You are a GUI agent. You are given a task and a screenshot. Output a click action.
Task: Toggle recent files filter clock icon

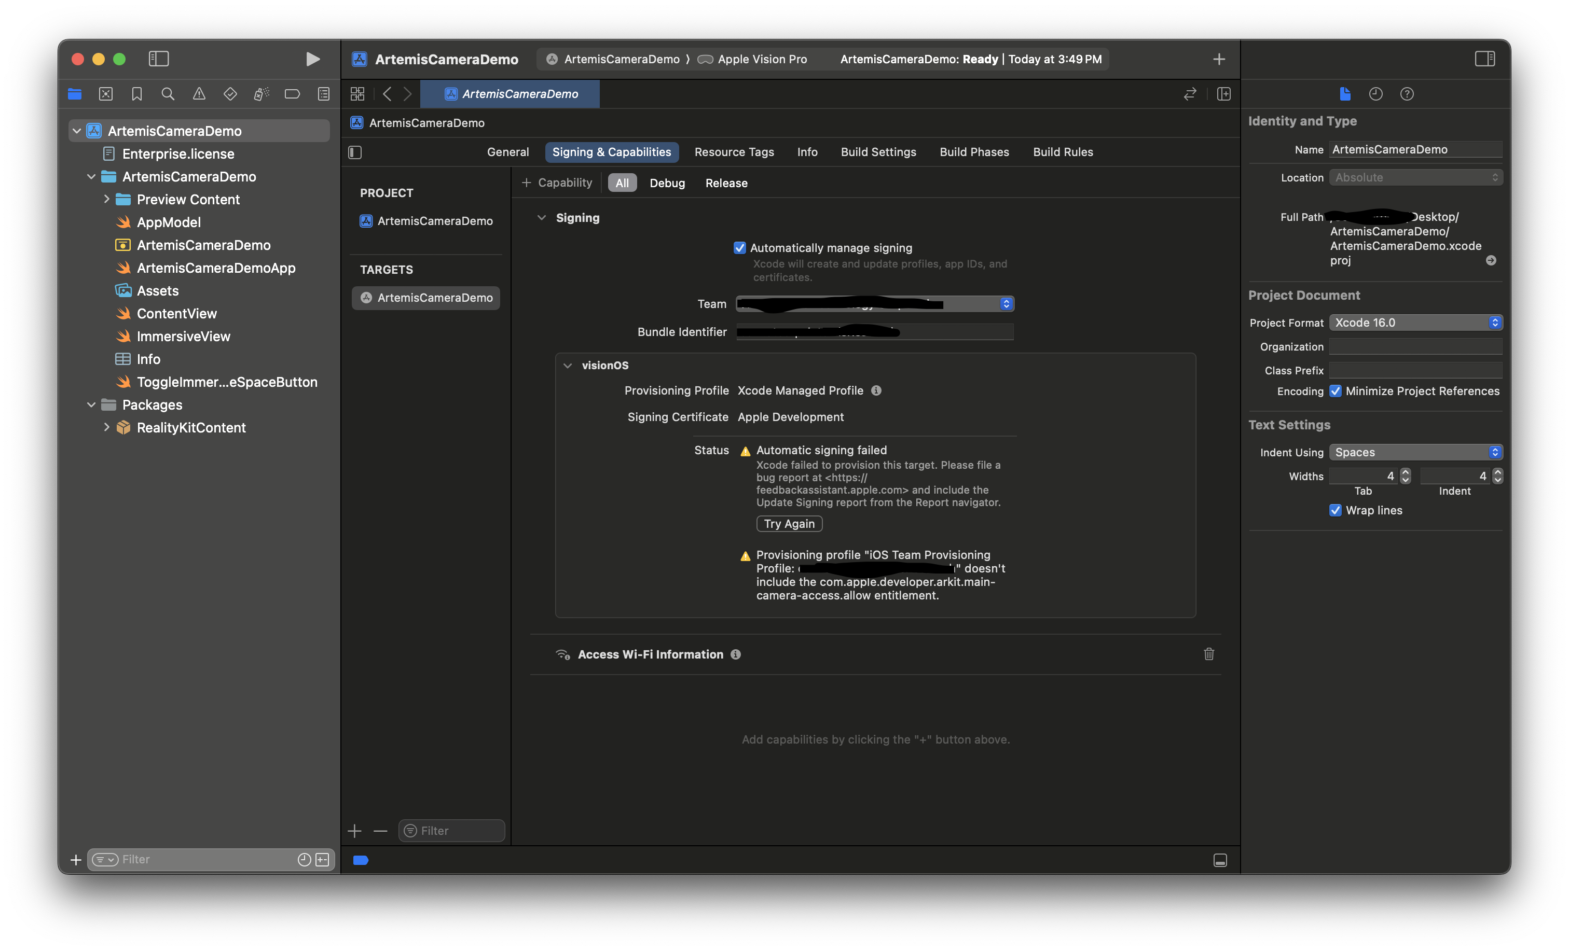pos(304,860)
